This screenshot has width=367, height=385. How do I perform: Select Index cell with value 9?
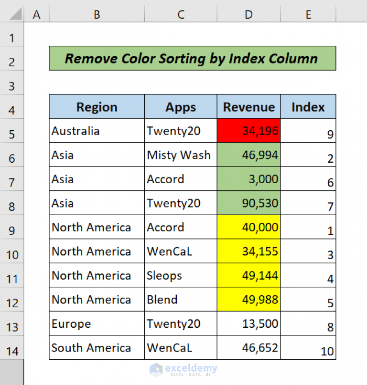(x=308, y=131)
